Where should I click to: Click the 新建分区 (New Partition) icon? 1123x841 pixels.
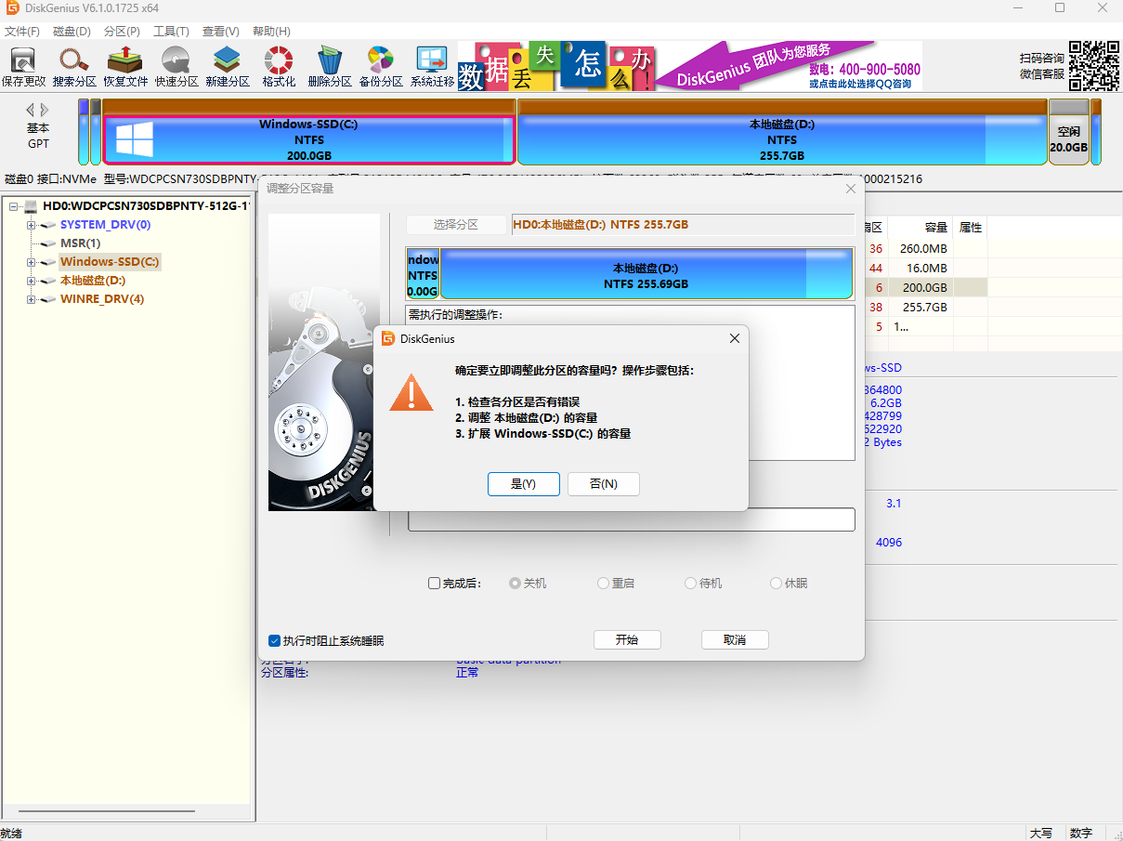[228, 66]
